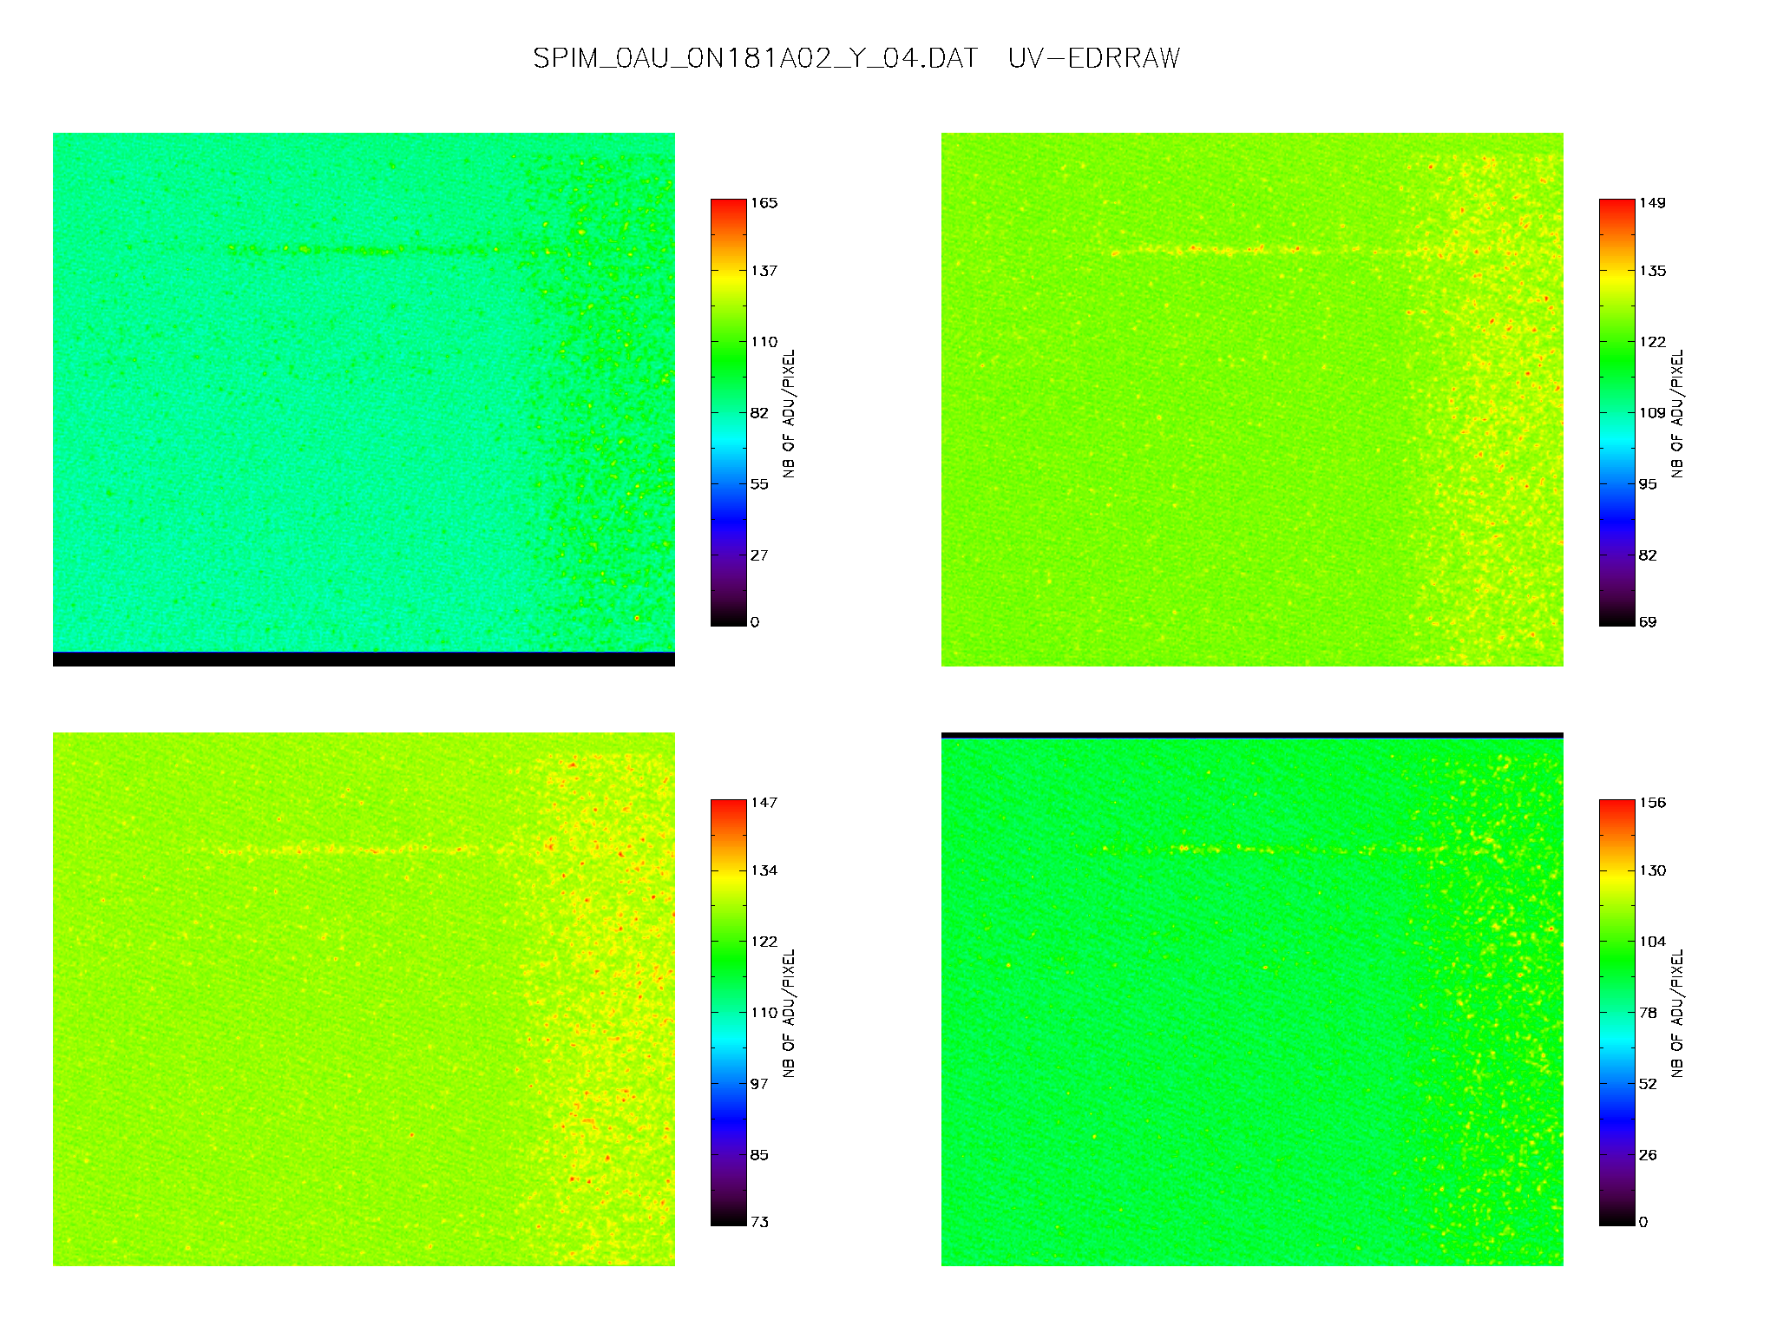This screenshot has height=1333, width=1777.
Task: Click the color bar topped by 156
Action: [x=1616, y=1012]
